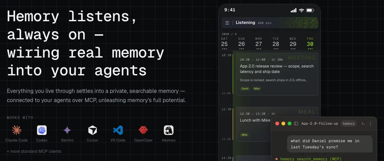The width and height of the screenshot is (384, 161).
Task: Click the phone Wi-Fi status icon
Action: [301, 10]
